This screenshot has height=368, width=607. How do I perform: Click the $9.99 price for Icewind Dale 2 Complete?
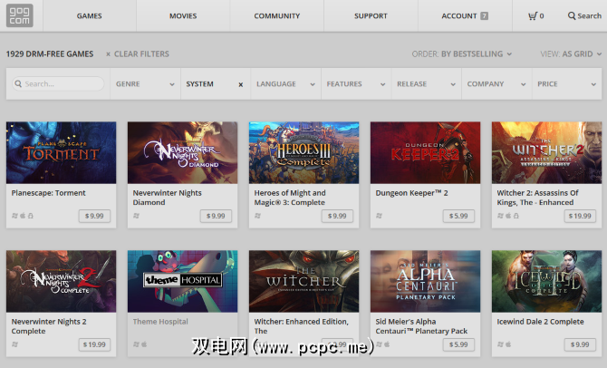tap(580, 344)
